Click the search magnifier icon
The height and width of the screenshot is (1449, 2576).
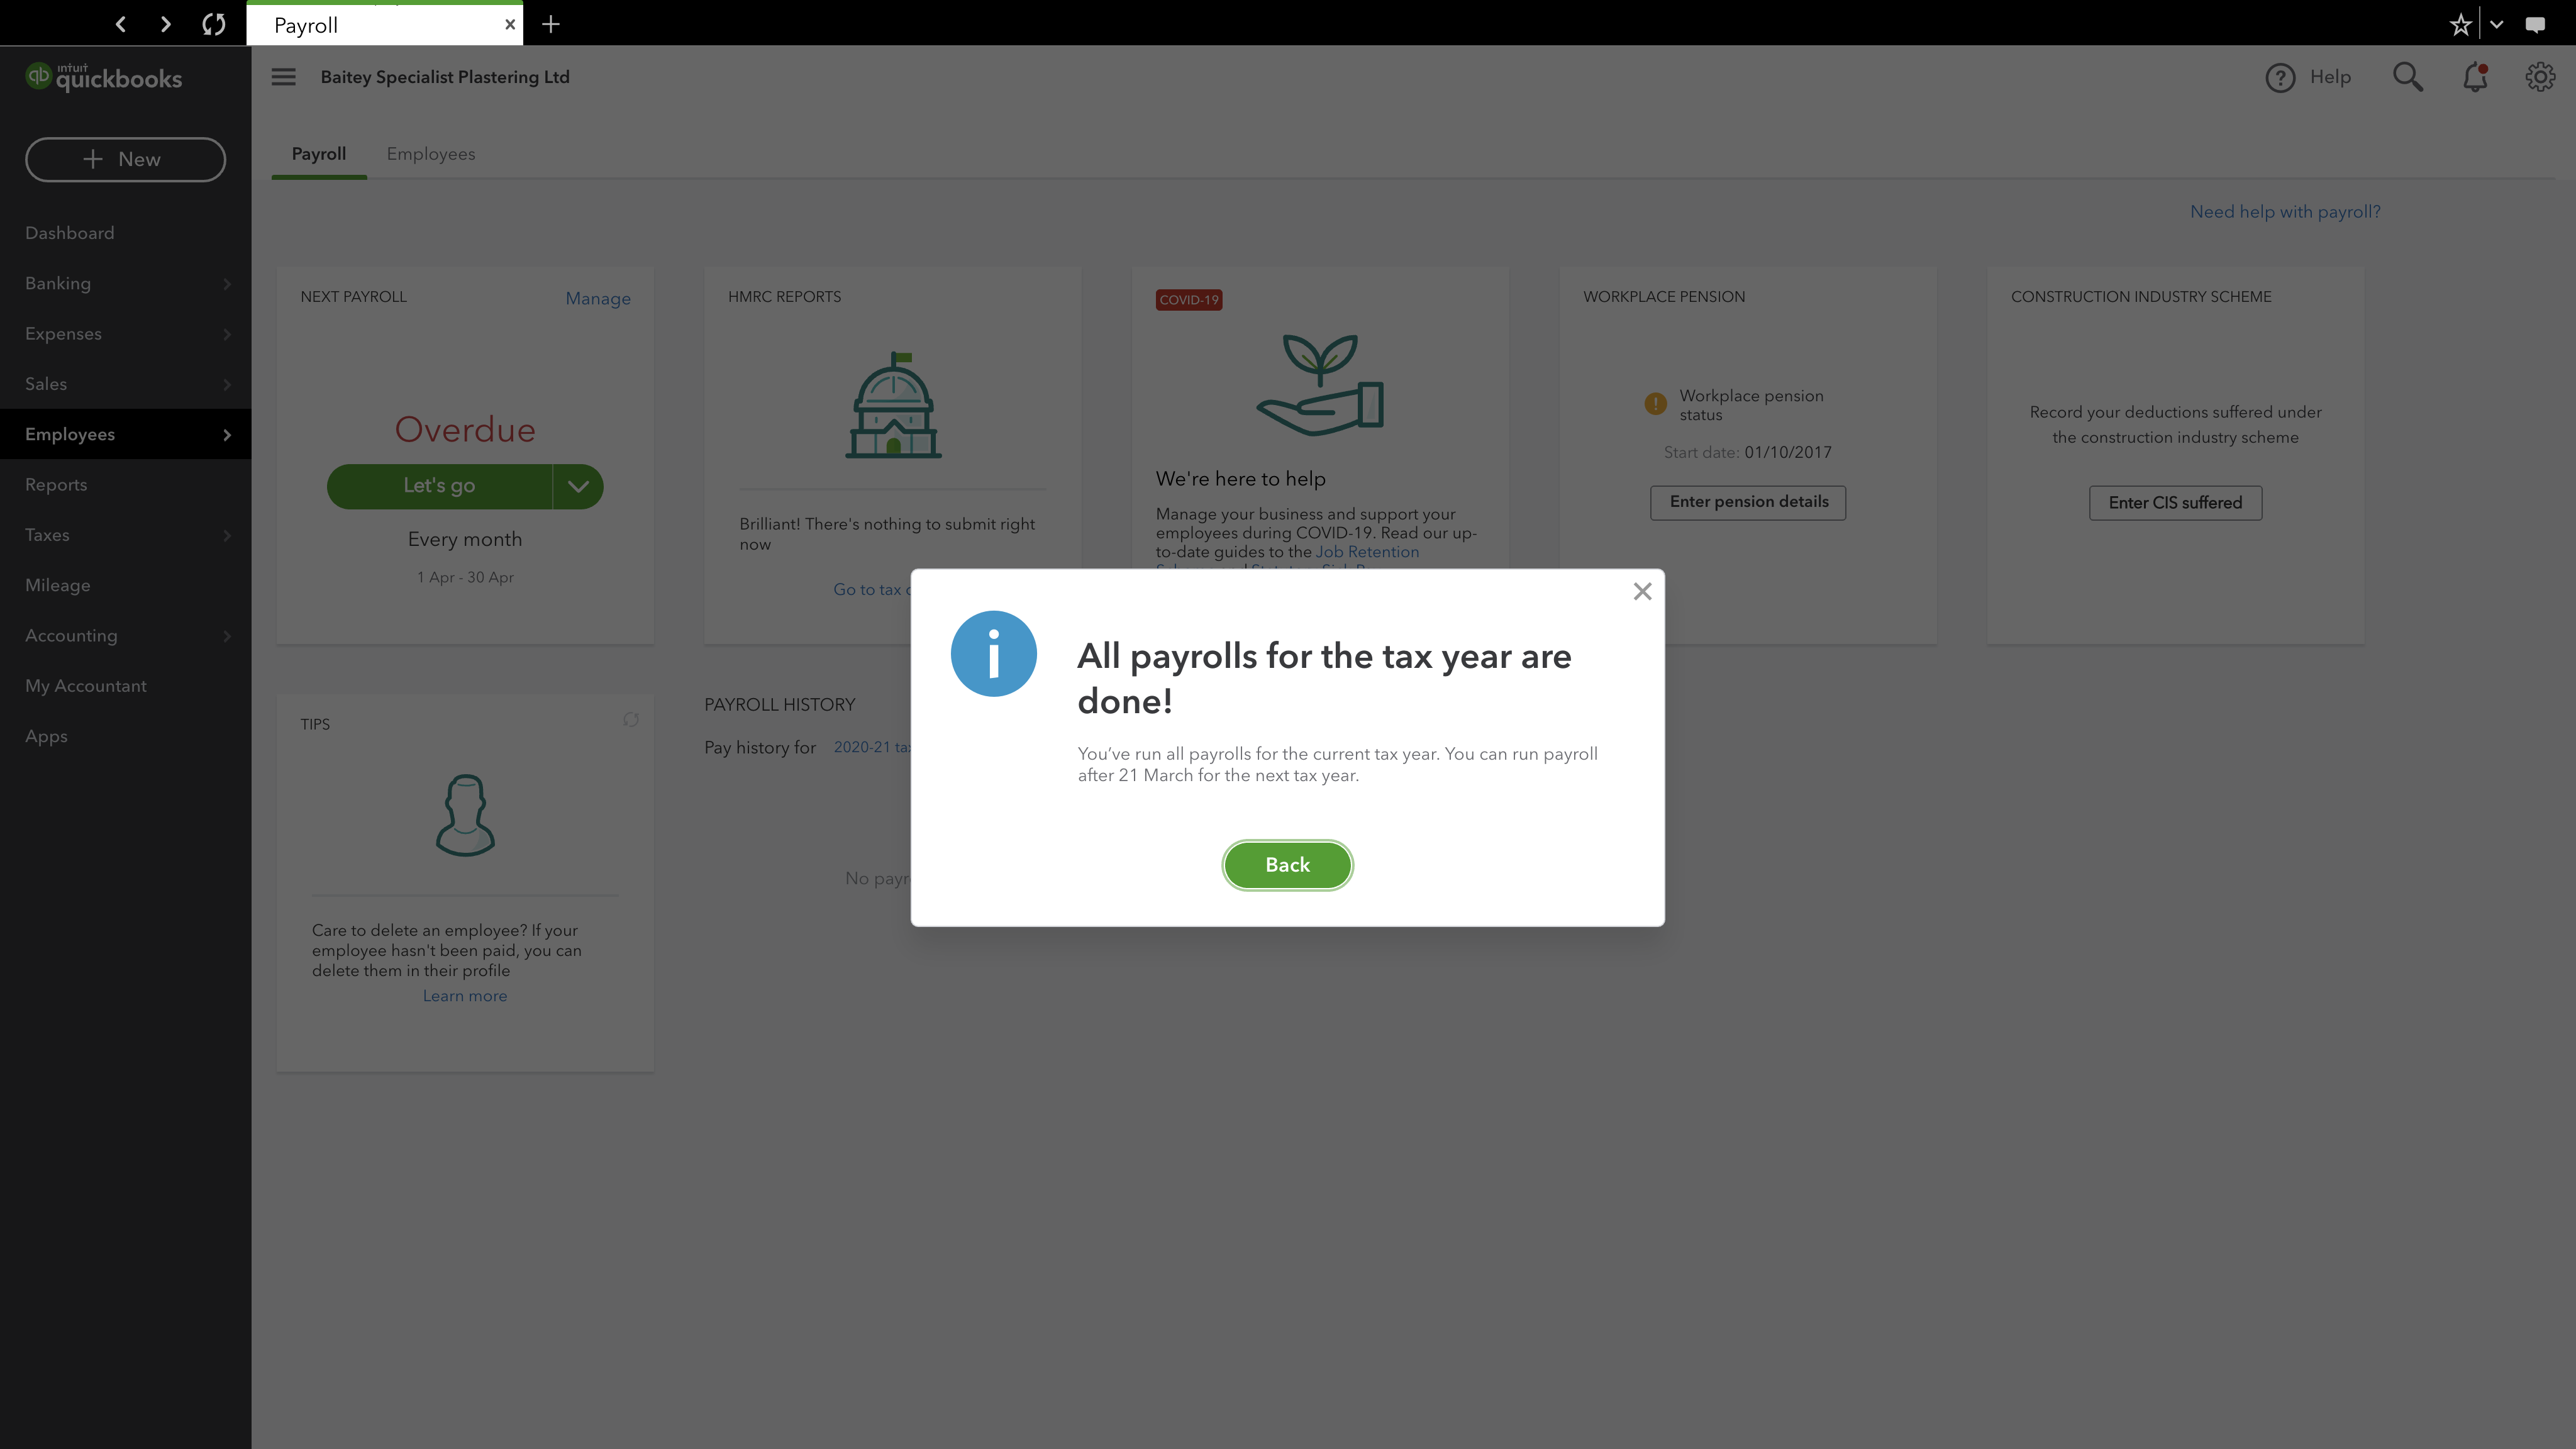[x=2408, y=77]
